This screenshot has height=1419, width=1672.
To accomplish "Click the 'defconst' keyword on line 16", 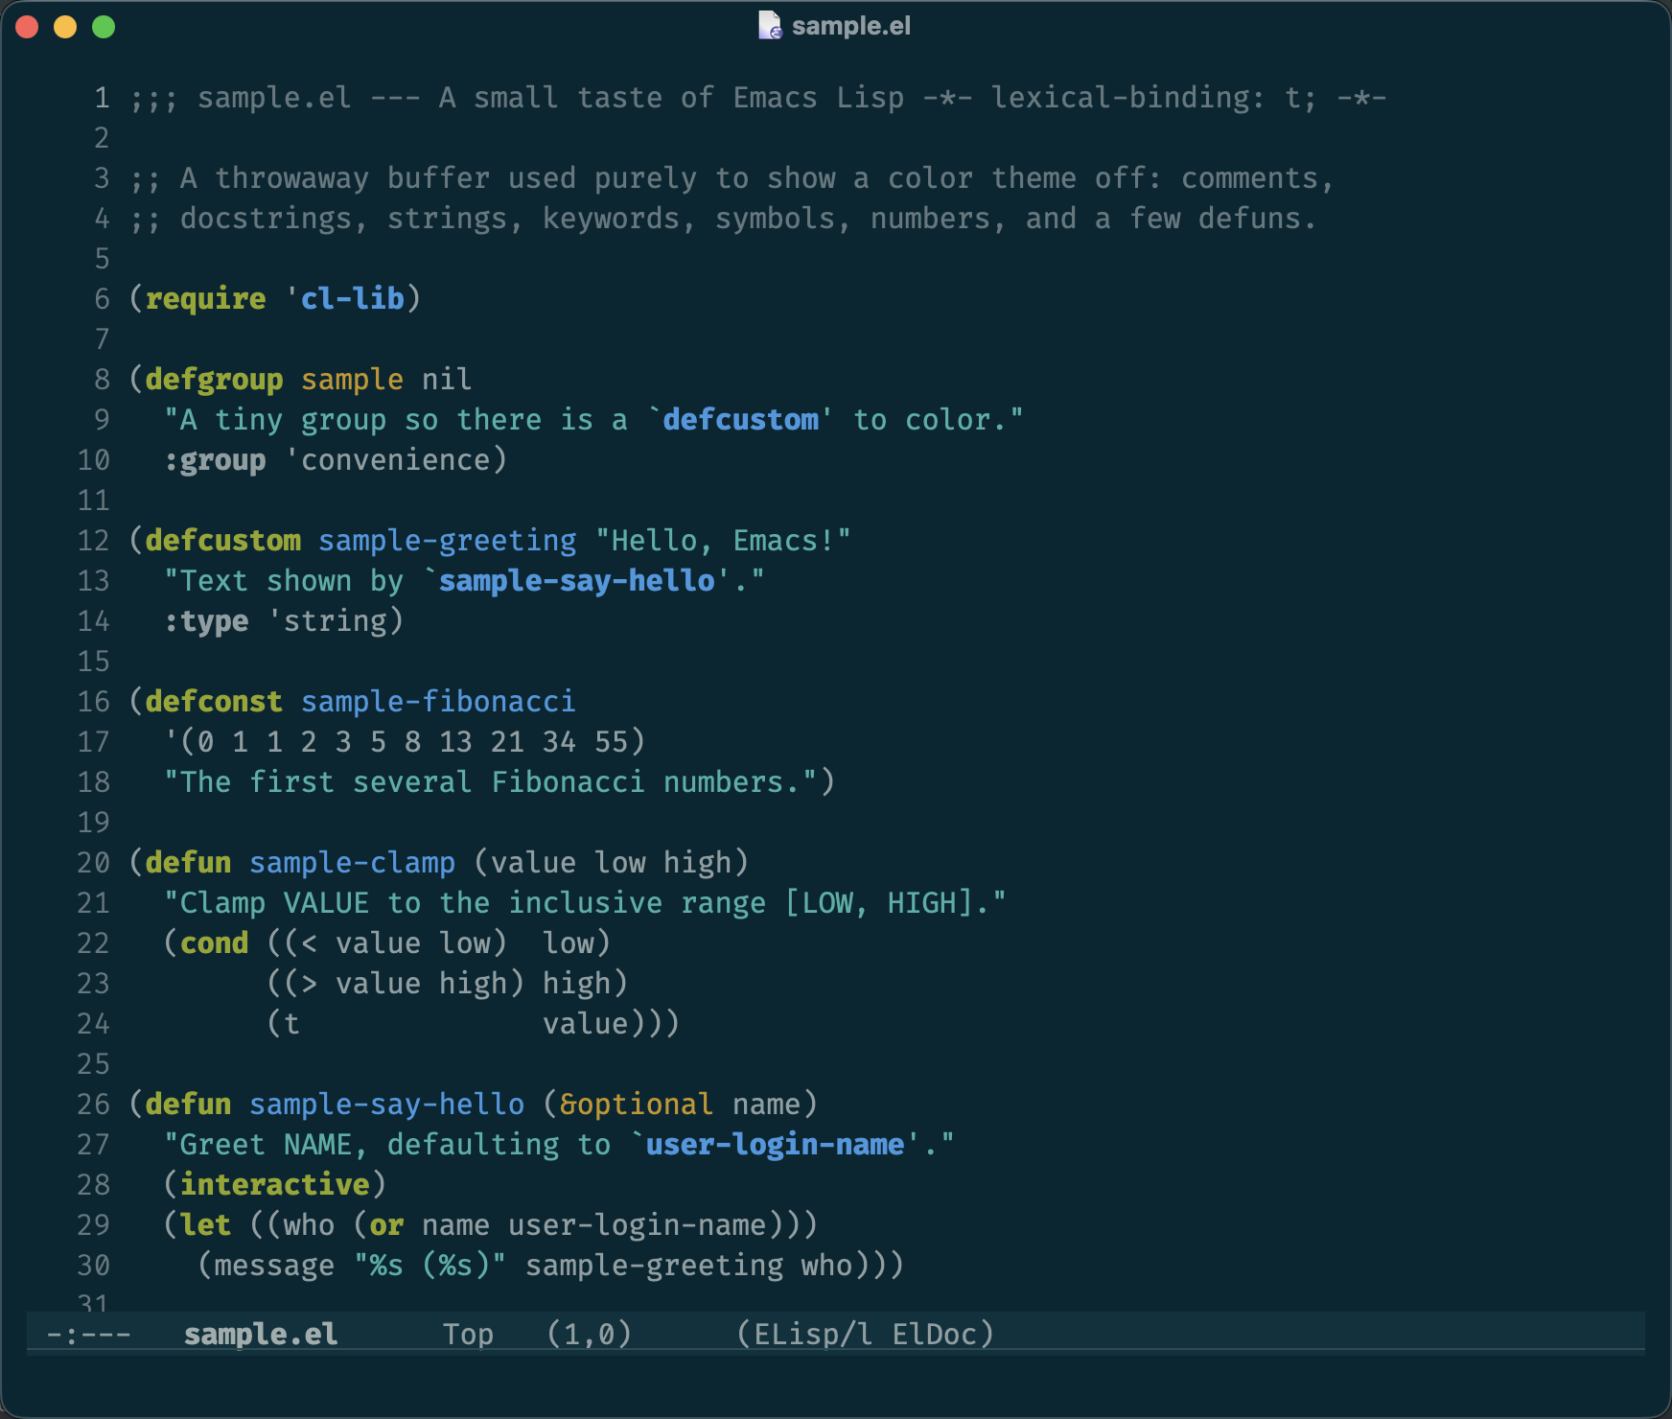I will click(214, 701).
